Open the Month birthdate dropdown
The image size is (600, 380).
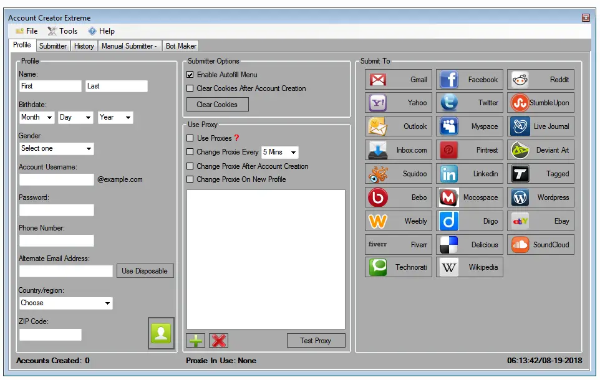coord(36,117)
